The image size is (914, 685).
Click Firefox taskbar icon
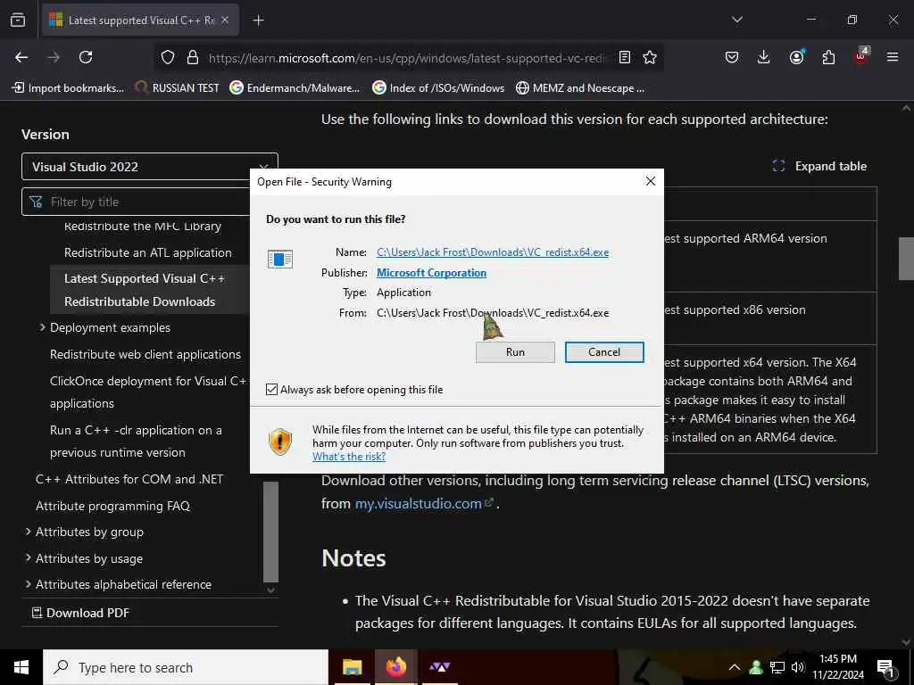(x=395, y=667)
